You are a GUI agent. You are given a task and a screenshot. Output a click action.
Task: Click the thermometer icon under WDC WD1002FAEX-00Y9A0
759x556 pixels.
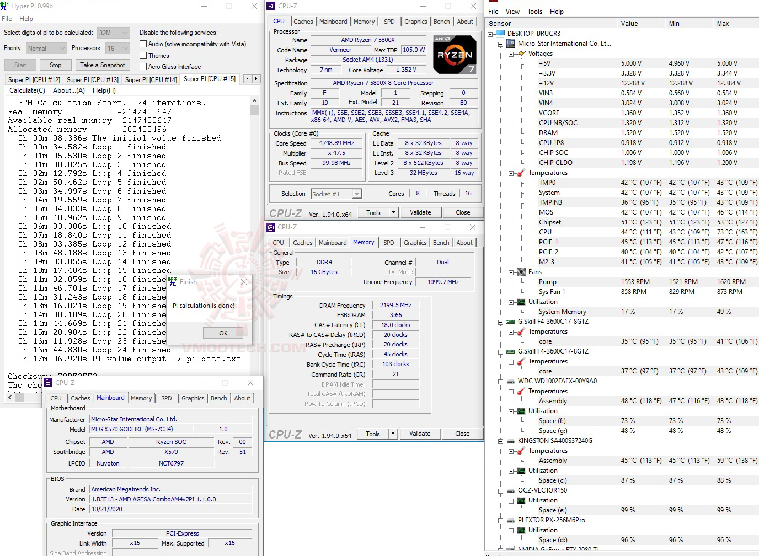[521, 391]
